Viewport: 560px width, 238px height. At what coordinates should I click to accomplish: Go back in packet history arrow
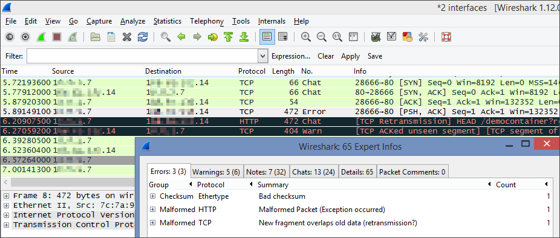coord(181,37)
